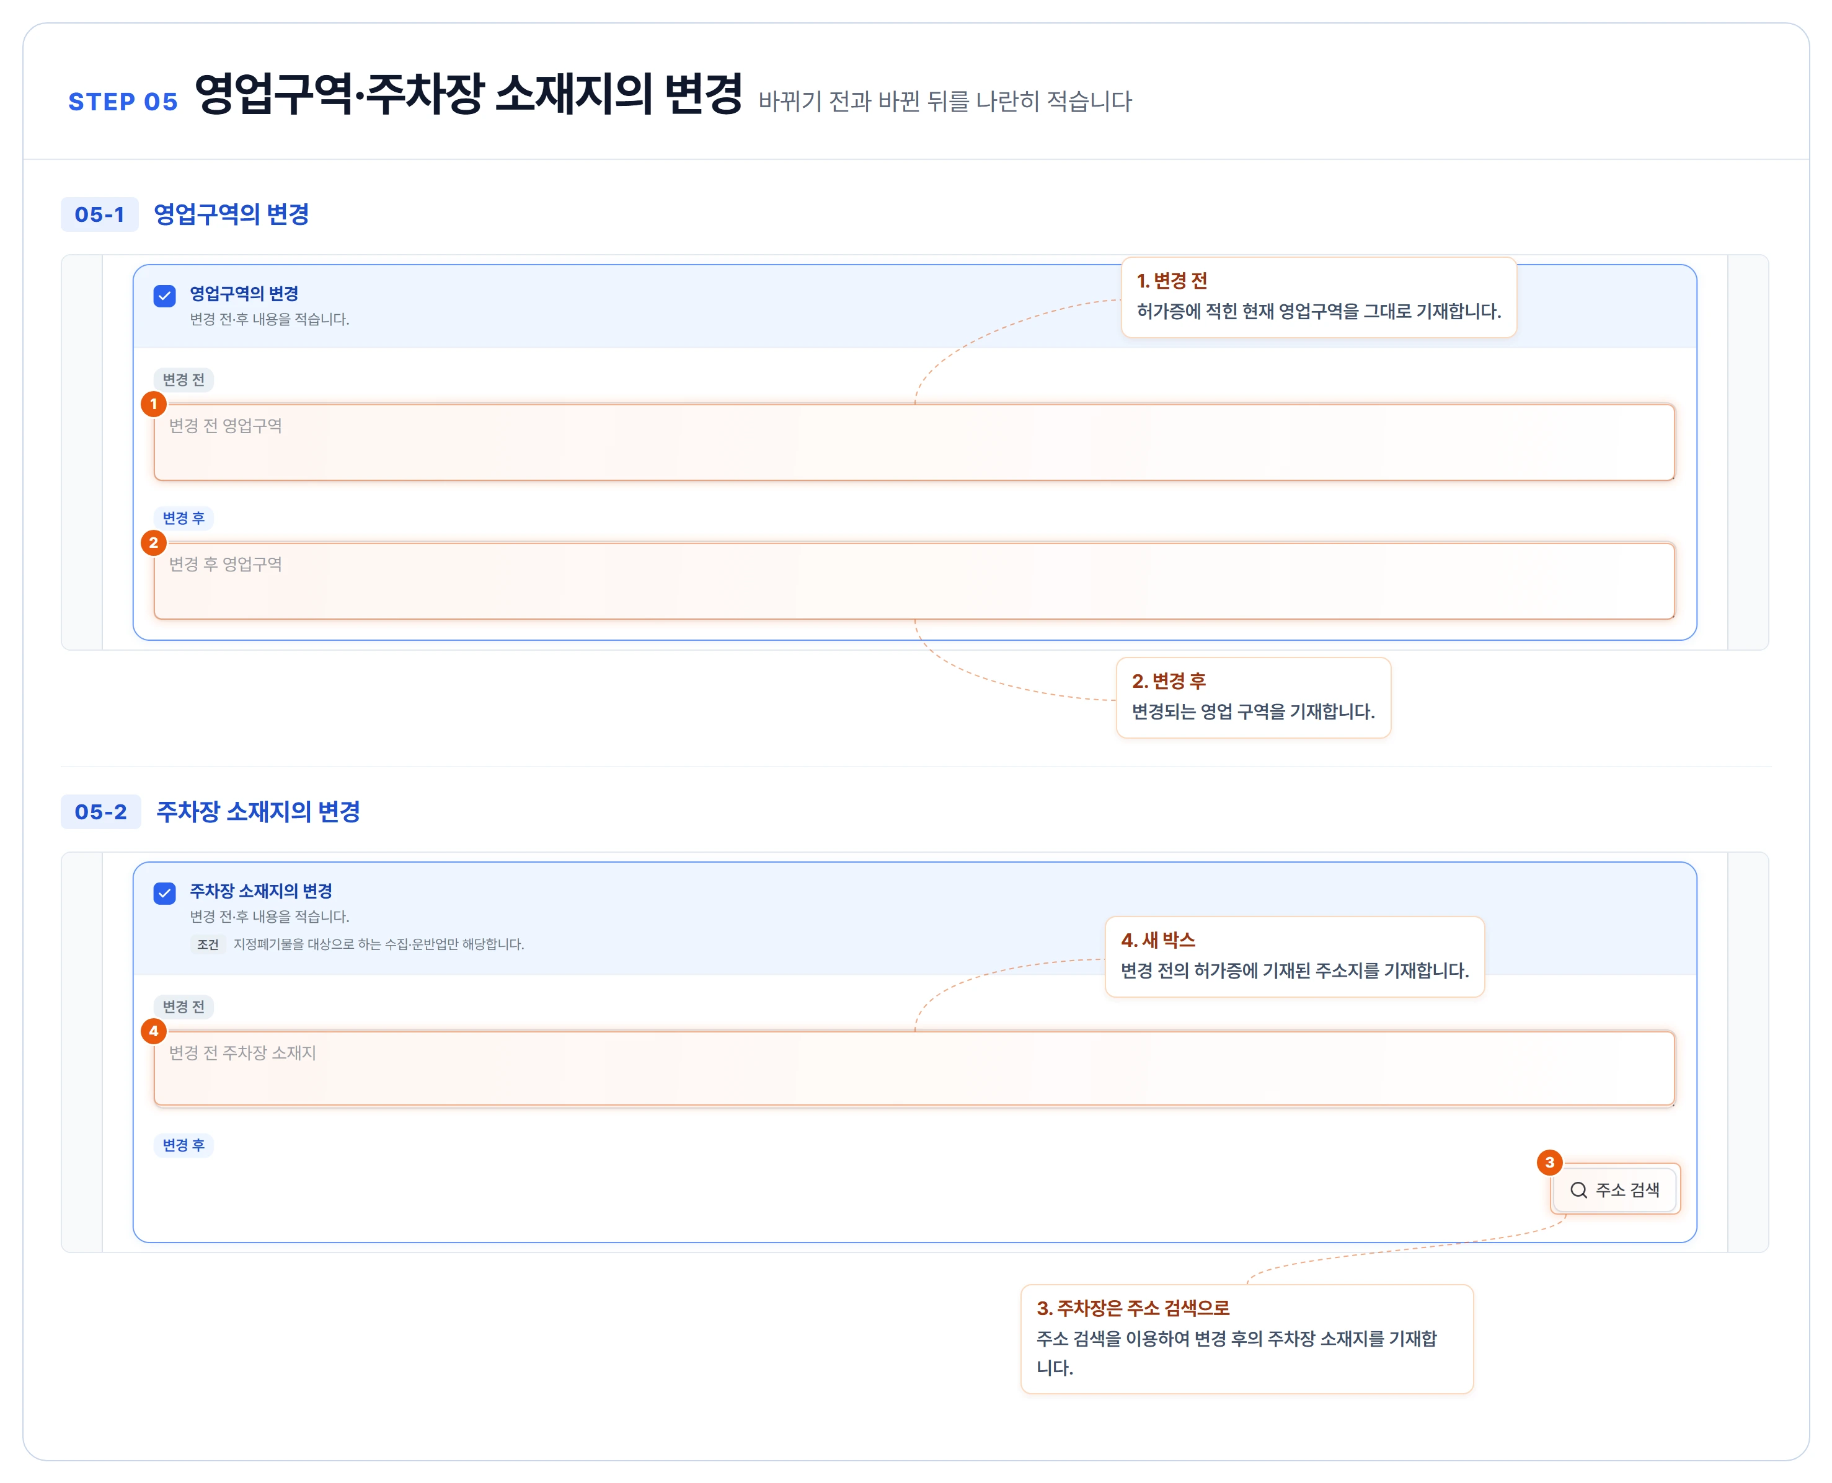Screen dimensions: 1832x1483
Task: Open the 주소 검색 address search button
Action: (1614, 1189)
